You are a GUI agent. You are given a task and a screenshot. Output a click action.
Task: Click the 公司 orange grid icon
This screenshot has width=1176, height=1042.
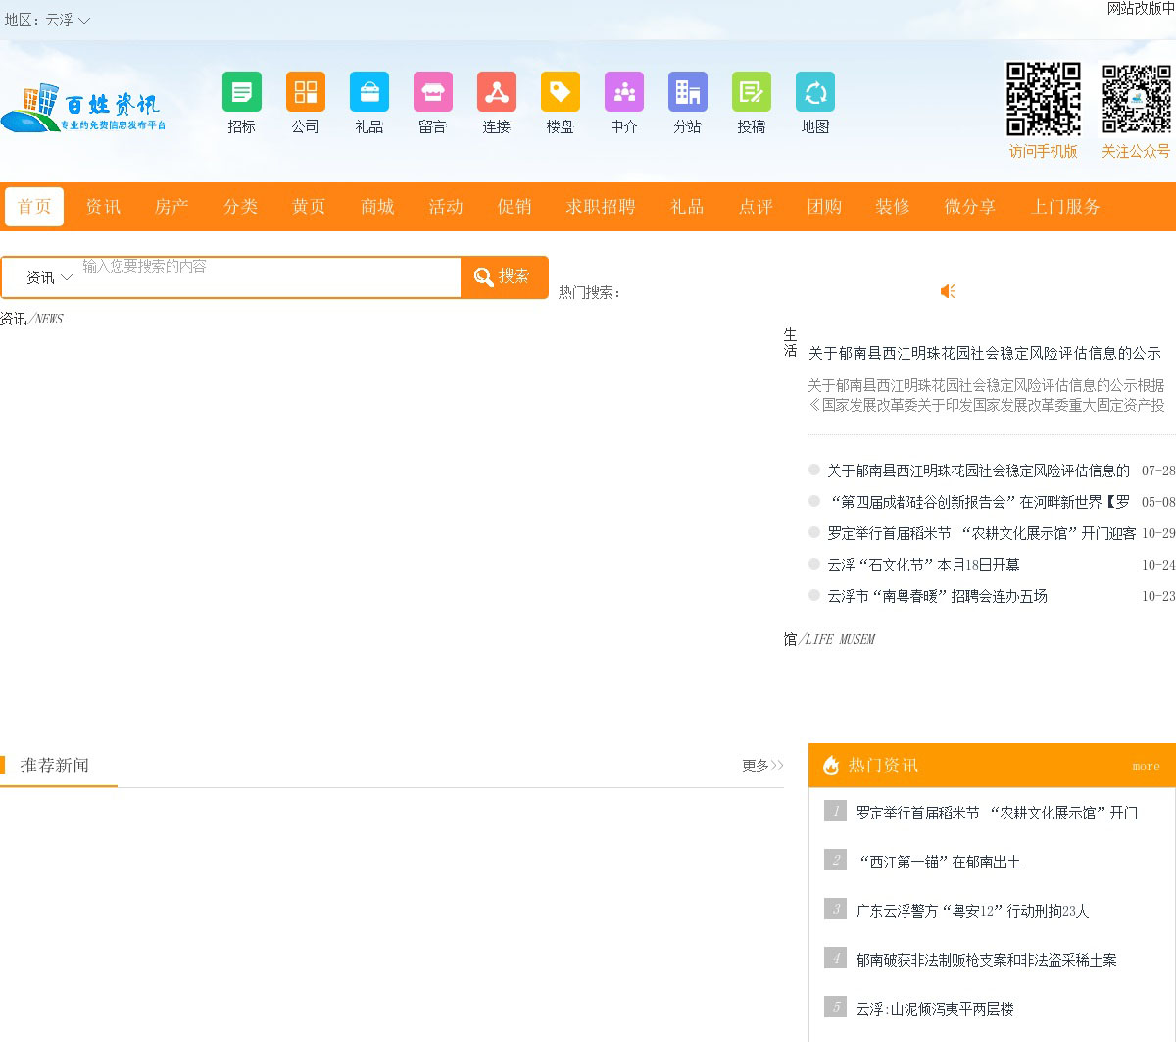tap(305, 92)
